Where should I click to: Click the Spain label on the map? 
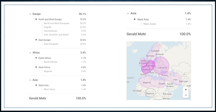point(143,74)
